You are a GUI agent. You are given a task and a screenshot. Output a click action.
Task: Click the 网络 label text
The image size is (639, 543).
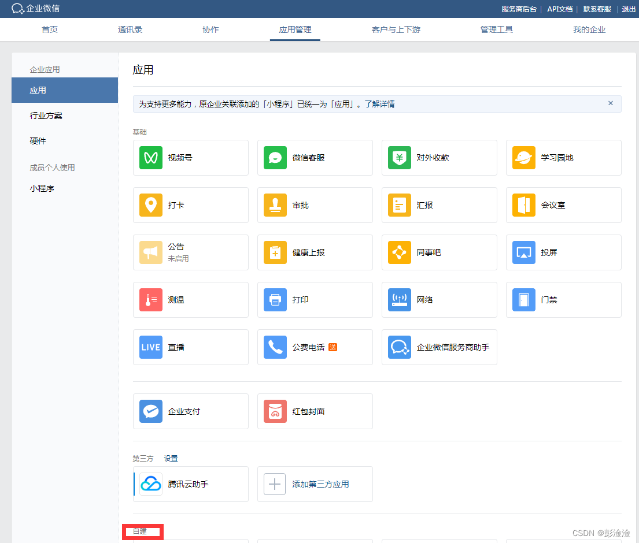[424, 300]
